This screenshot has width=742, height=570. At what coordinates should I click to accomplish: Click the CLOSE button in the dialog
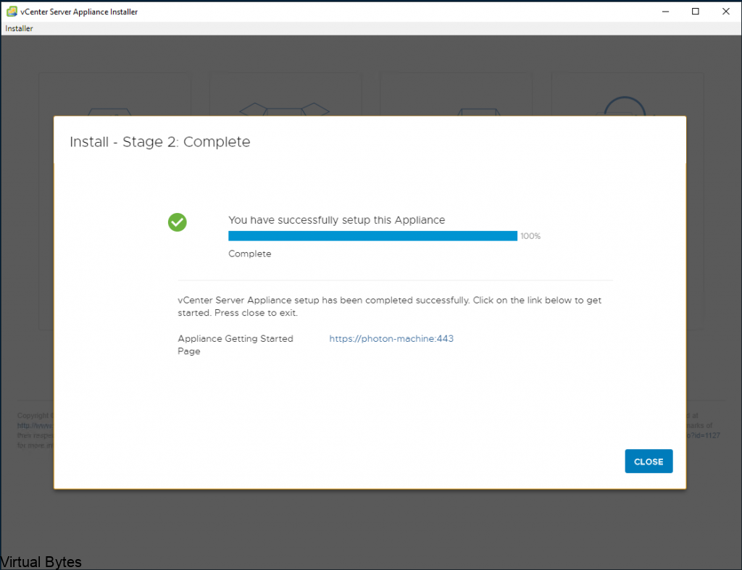pos(649,461)
